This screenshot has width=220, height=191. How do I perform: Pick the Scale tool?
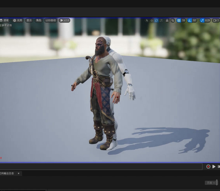point(161,21)
